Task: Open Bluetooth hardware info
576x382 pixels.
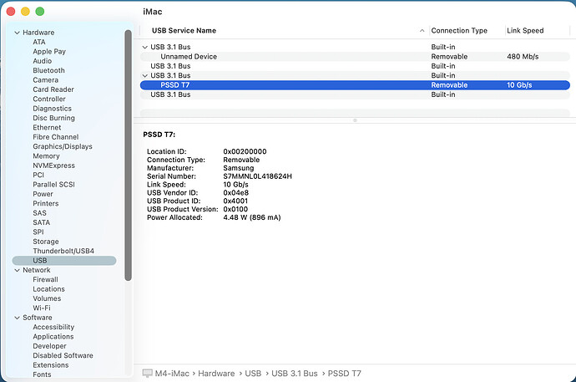Action: 49,70
